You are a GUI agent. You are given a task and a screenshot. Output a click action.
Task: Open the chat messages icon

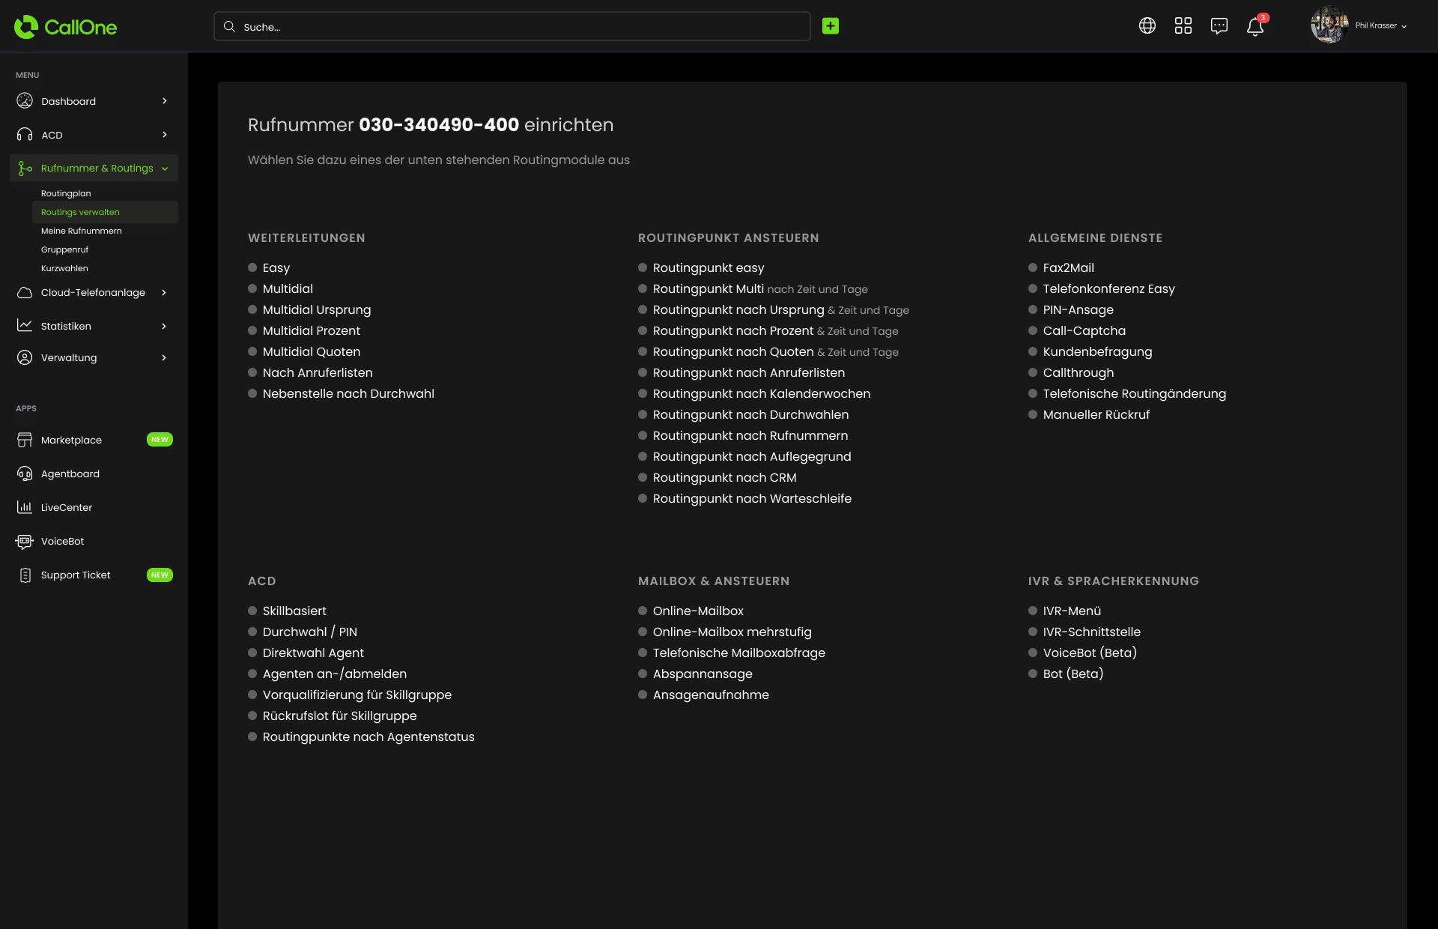click(x=1219, y=26)
